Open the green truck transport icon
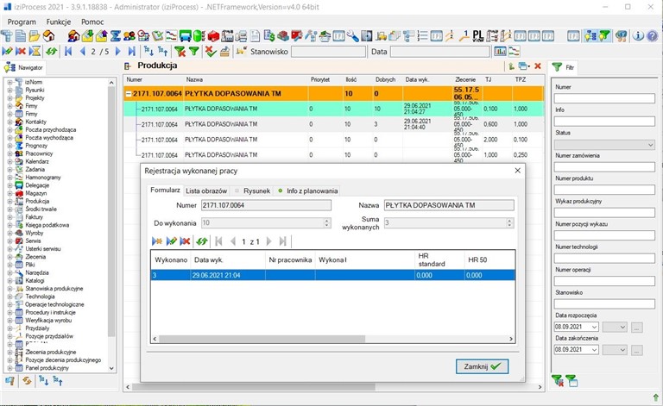The width and height of the screenshot is (663, 406). click(x=186, y=36)
